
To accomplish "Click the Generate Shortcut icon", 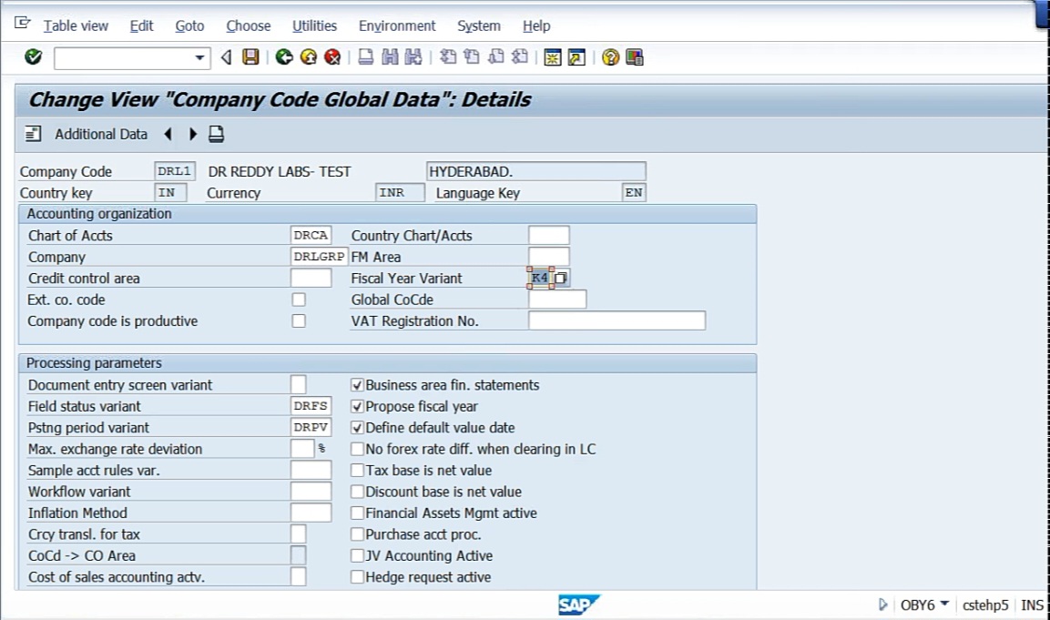I will click(x=576, y=57).
